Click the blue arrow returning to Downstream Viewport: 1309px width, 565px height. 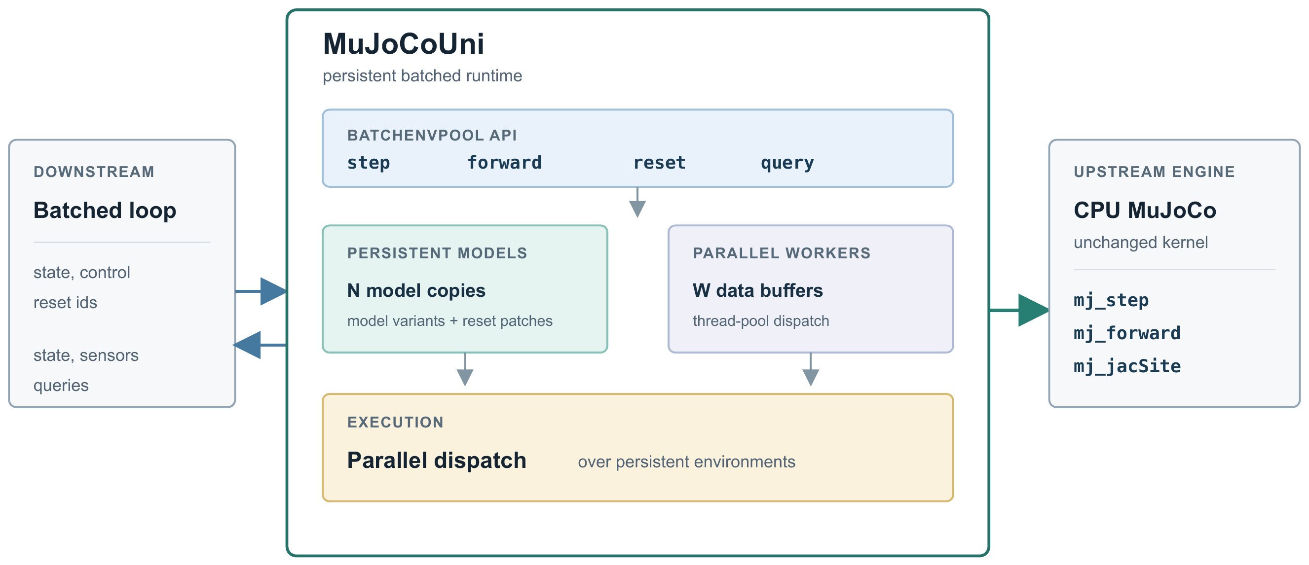click(260, 345)
